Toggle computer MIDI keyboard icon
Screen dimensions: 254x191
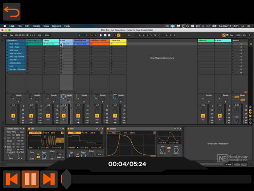(227, 35)
